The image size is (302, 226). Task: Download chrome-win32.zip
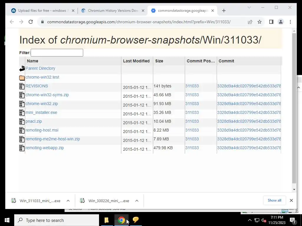click(42, 104)
